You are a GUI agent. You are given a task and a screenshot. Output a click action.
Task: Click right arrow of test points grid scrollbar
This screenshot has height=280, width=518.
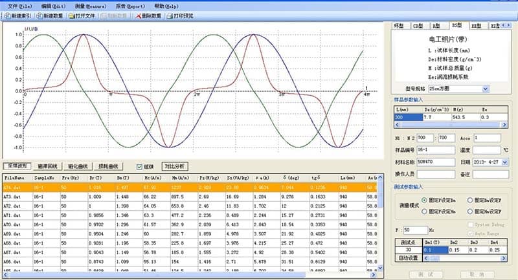click(504, 258)
